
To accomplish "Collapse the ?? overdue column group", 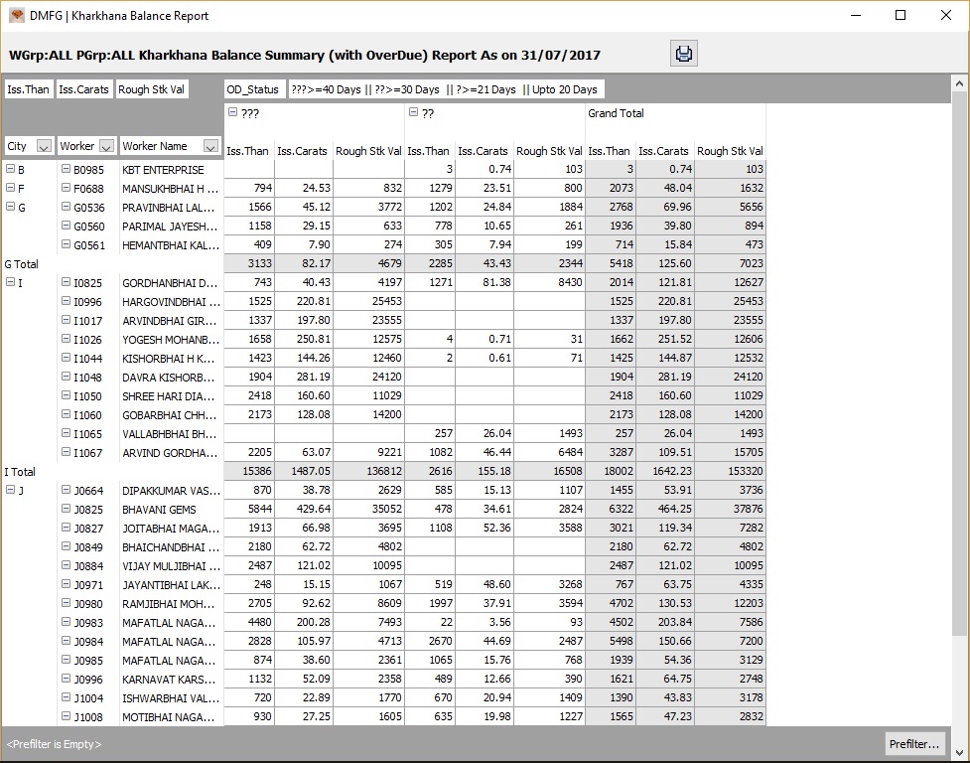I will click(x=413, y=112).
